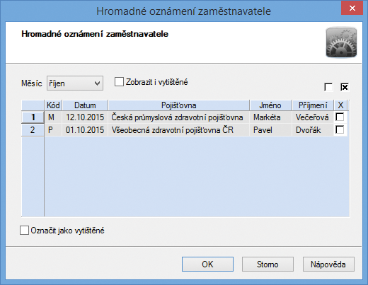Click the Jméno column header
368x285 pixels.
pos(270,105)
